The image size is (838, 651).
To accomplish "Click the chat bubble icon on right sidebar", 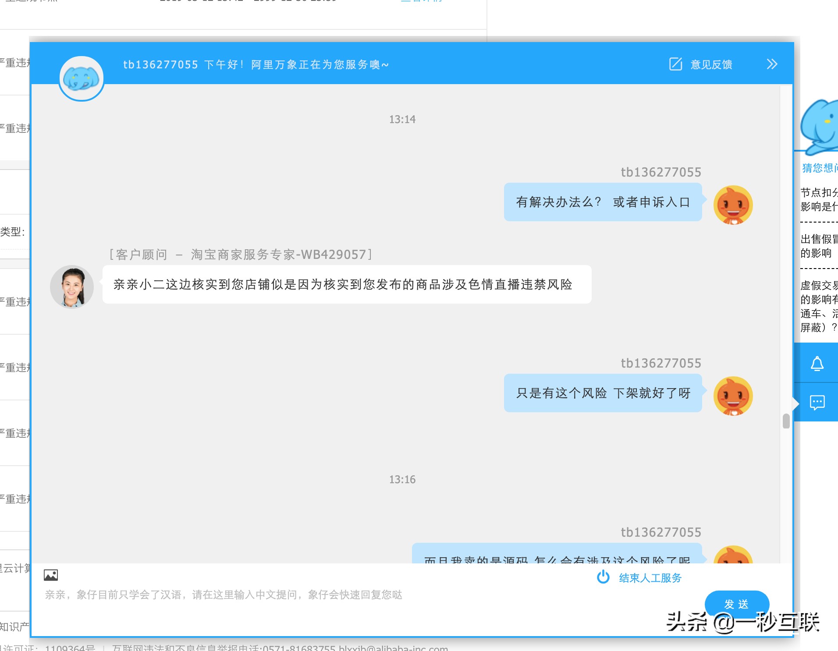I will click(x=817, y=403).
